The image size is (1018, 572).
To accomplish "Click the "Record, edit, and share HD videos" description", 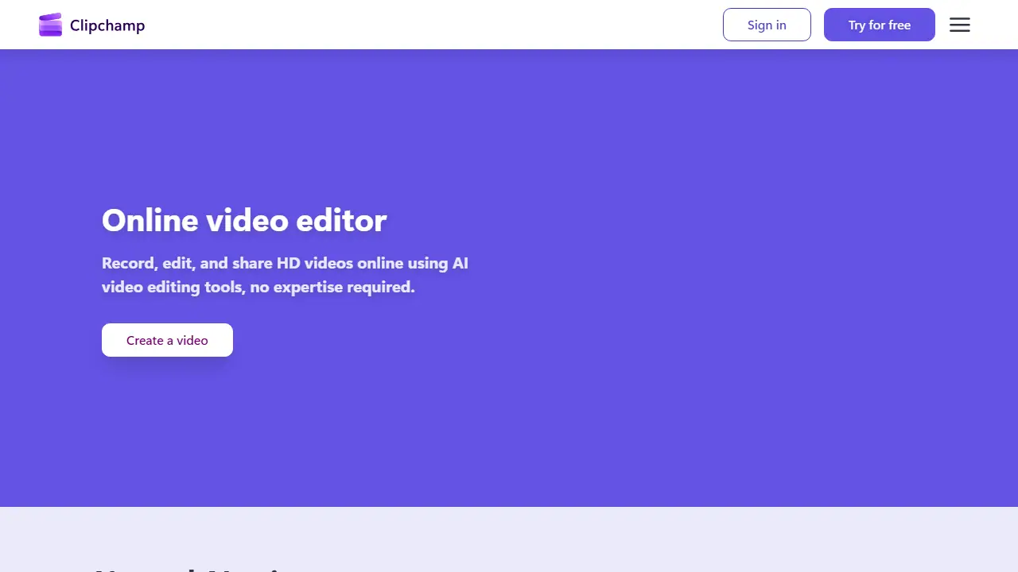I will tap(285, 275).
